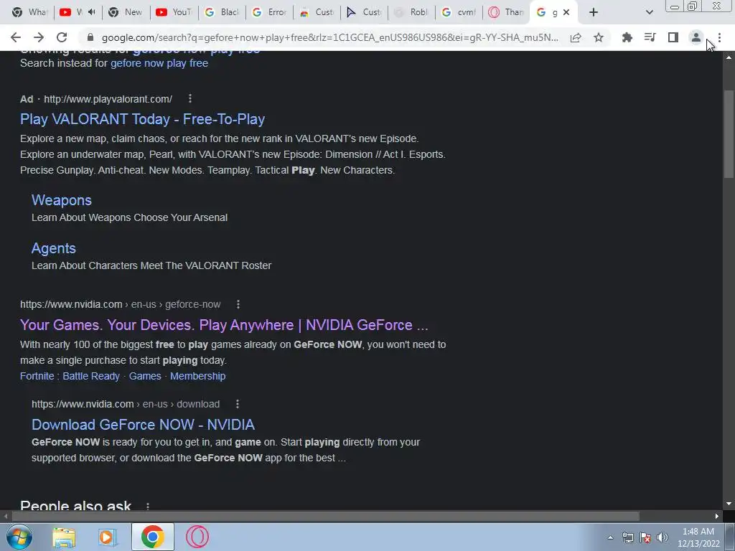This screenshot has height=551, width=735.
Task: Switch to the 'YouT' YouTube tab
Action: tap(174, 12)
